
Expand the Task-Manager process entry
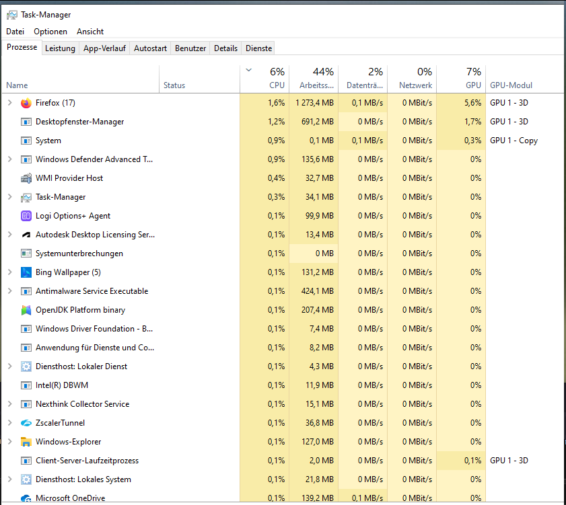(10, 197)
